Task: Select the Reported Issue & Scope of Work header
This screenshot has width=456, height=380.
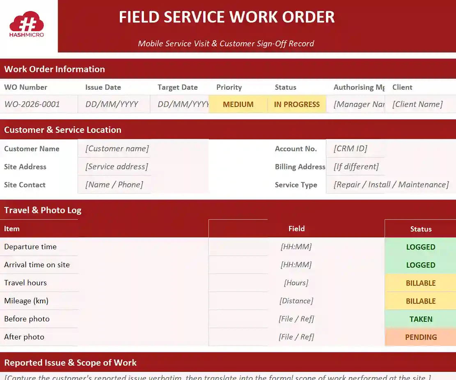Action: pyautogui.click(x=228, y=362)
